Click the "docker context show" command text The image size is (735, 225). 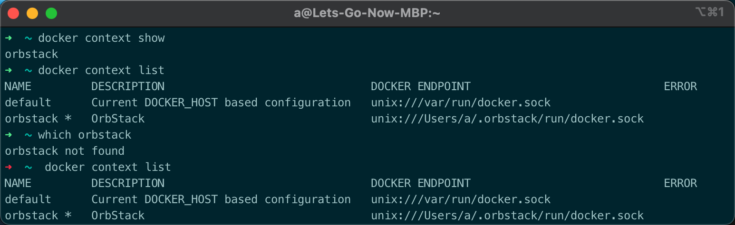(101, 38)
